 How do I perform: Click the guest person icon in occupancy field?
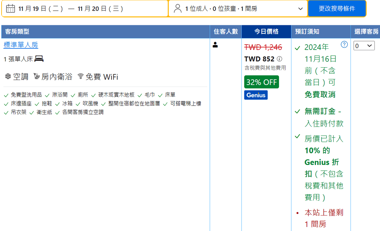coord(178,9)
